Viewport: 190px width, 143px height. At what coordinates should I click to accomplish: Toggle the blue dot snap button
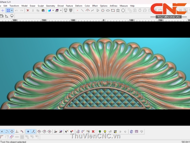[x=28, y=131]
